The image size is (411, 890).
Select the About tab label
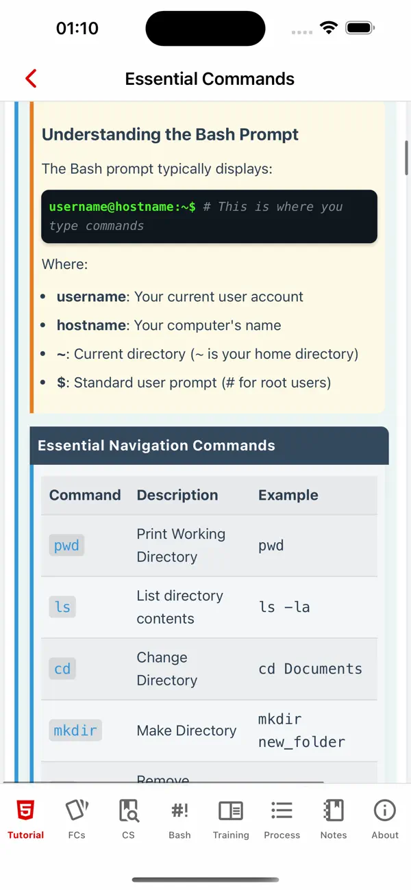(x=385, y=835)
